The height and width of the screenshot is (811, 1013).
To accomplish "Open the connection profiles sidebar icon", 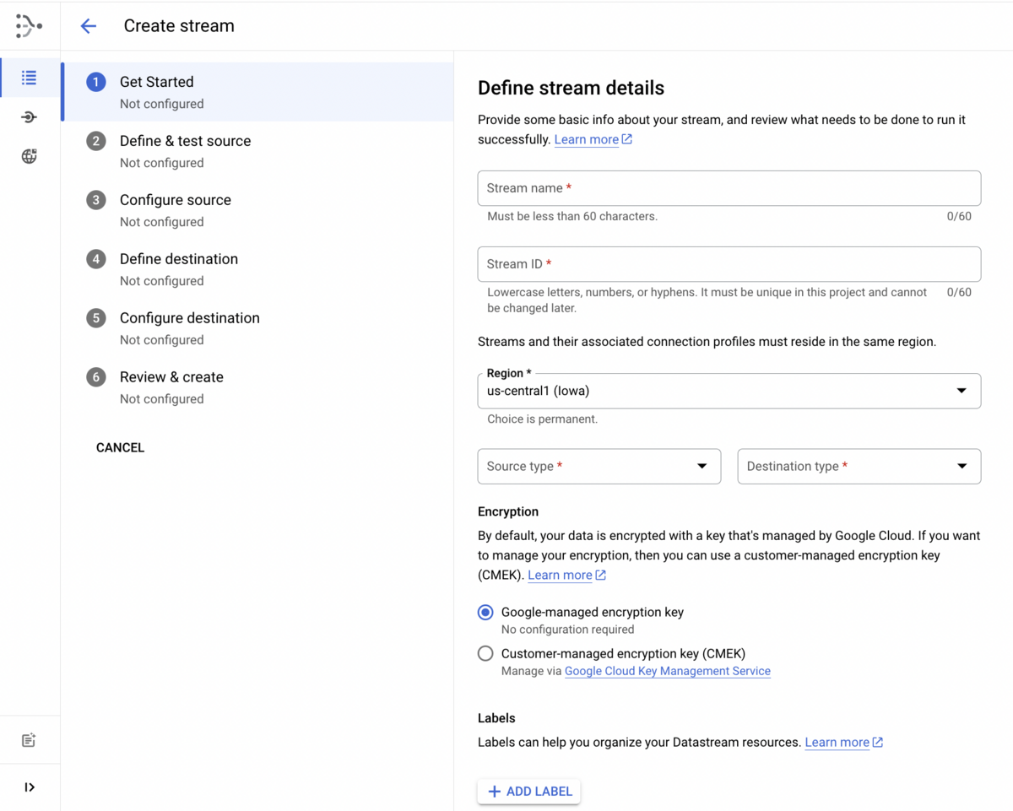I will coord(30,117).
